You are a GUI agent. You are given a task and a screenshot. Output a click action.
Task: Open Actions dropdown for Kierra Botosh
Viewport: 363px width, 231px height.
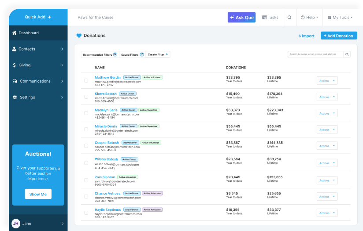click(x=327, y=97)
